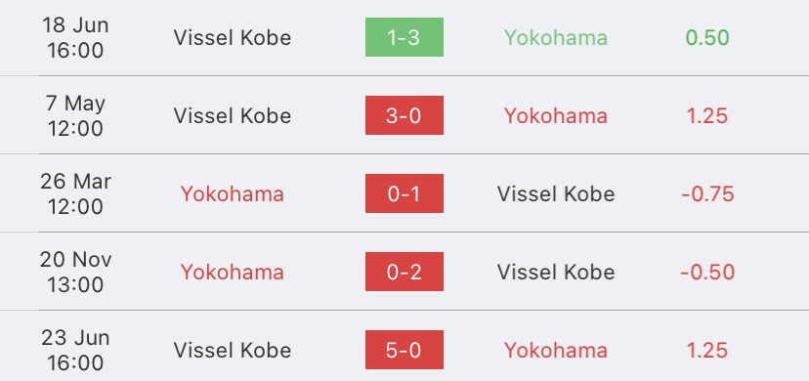Open the red 0-1 score badge
Image resolution: width=809 pixels, height=381 pixels.
404,193
